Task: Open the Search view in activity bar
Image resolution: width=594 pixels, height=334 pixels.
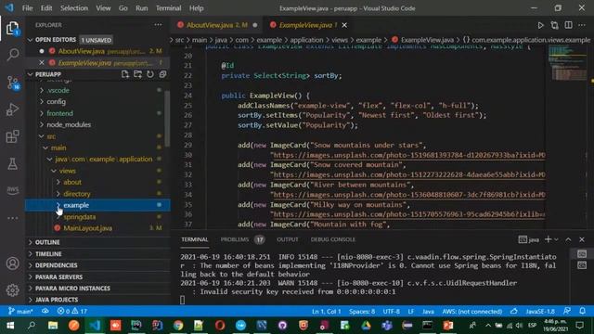Action: click(12, 55)
